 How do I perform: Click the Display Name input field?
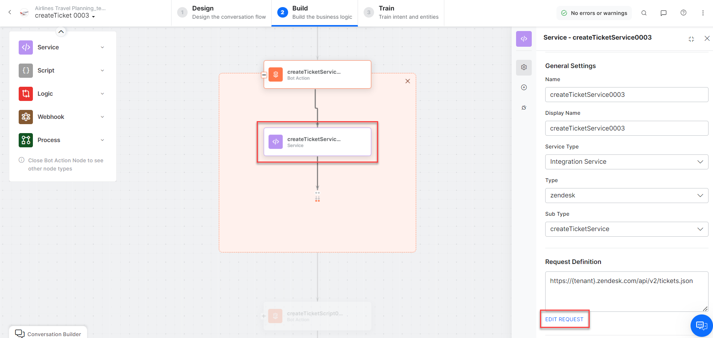pos(626,128)
